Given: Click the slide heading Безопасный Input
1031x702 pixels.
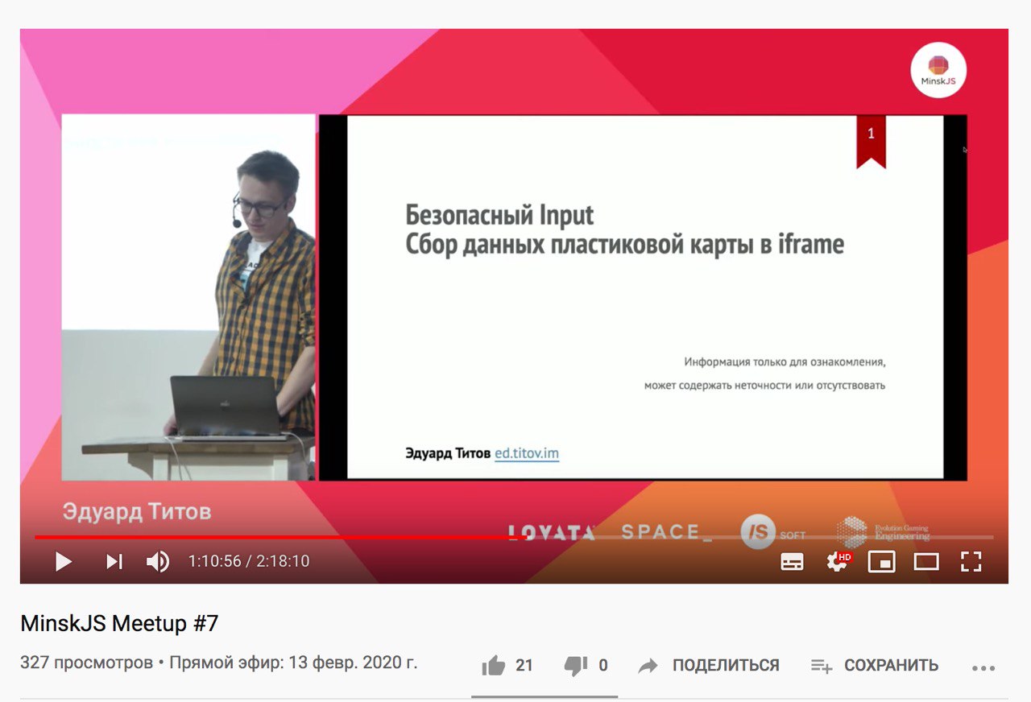Looking at the screenshot, I should click(x=499, y=216).
